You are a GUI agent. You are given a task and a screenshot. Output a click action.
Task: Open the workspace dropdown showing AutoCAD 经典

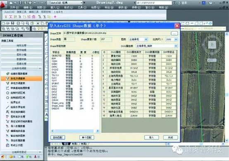coord(65,3)
